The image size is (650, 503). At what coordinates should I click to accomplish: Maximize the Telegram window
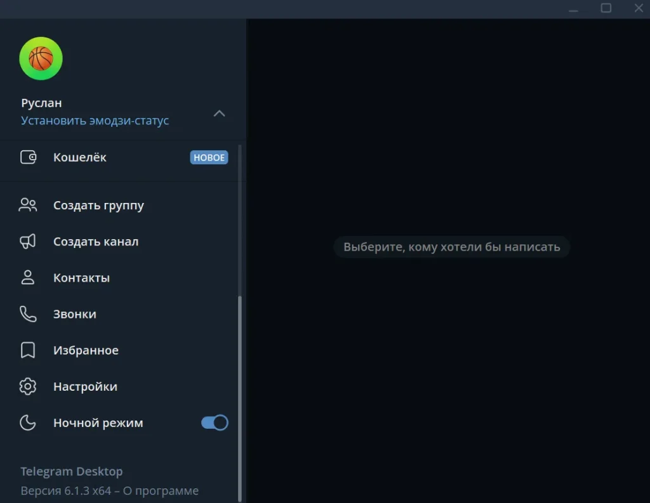tap(606, 8)
